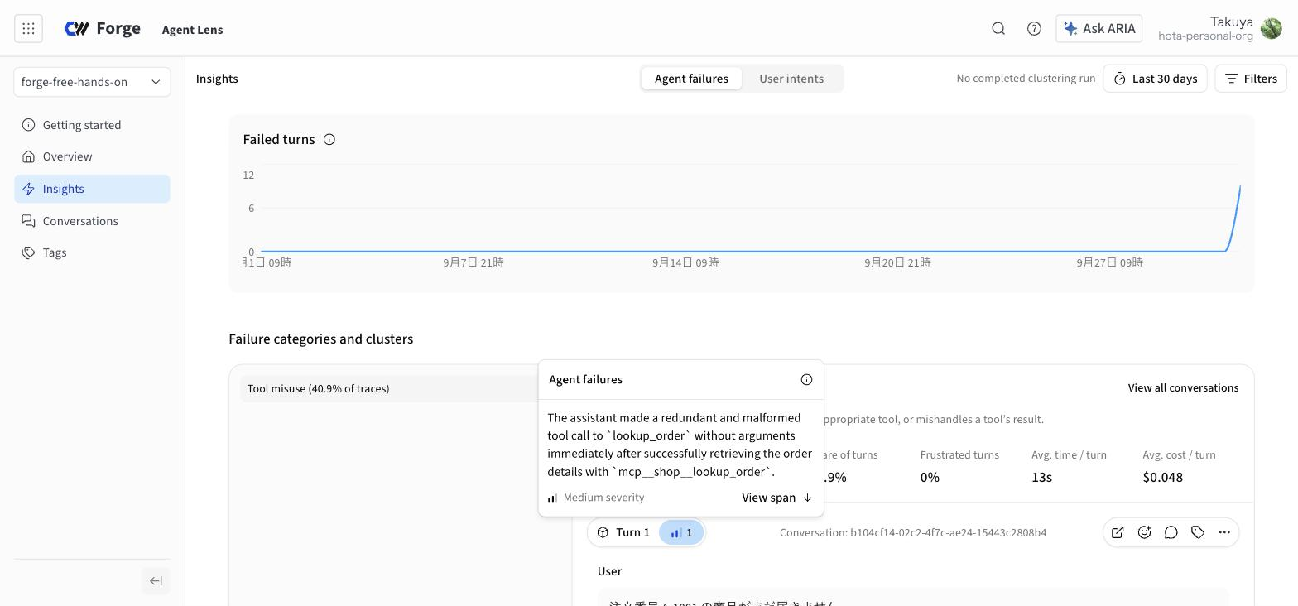Image resolution: width=1298 pixels, height=606 pixels.
Task: Open the Filters panel
Action: pos(1251,79)
